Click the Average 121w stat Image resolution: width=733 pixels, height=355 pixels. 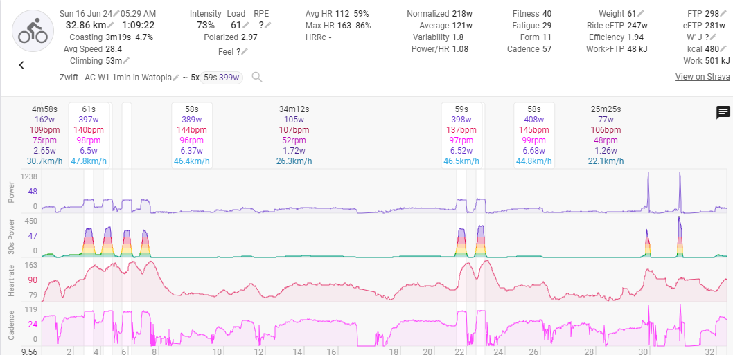[x=445, y=25]
